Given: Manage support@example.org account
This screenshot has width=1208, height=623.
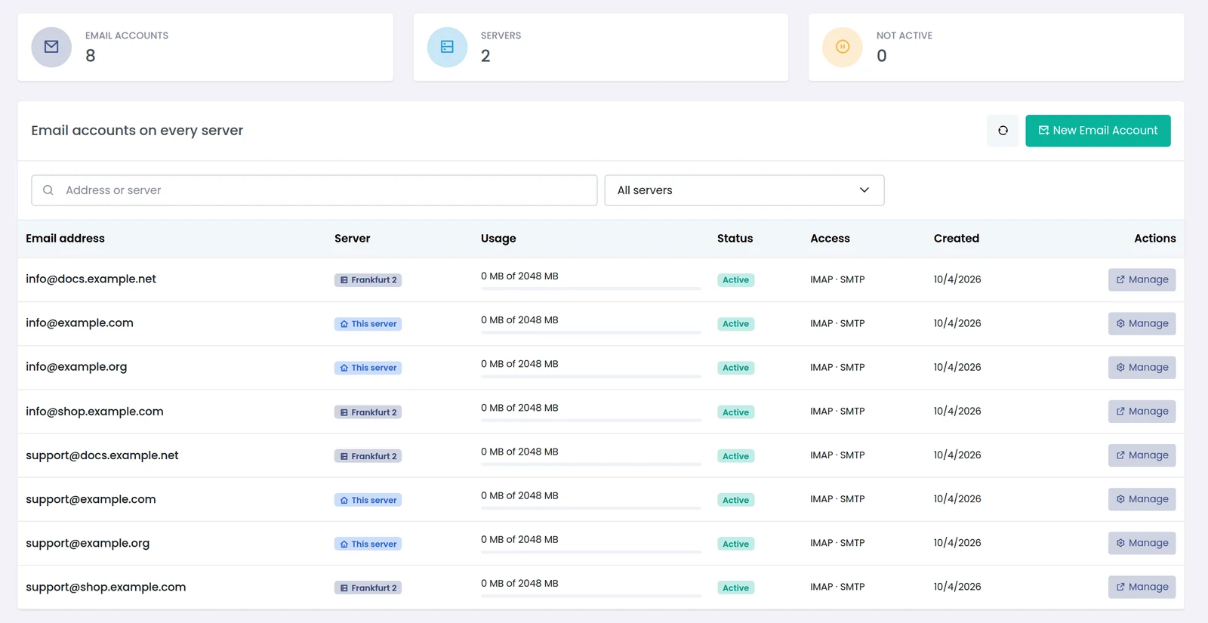Looking at the screenshot, I should [x=1142, y=543].
